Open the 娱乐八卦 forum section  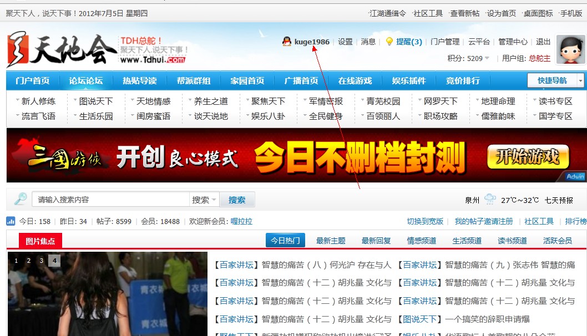[x=268, y=116]
